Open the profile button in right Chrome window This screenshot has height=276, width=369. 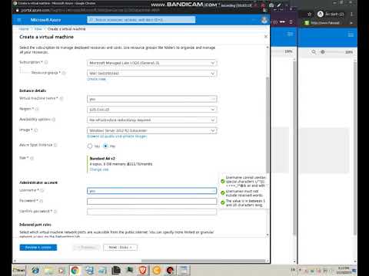tap(331, 14)
